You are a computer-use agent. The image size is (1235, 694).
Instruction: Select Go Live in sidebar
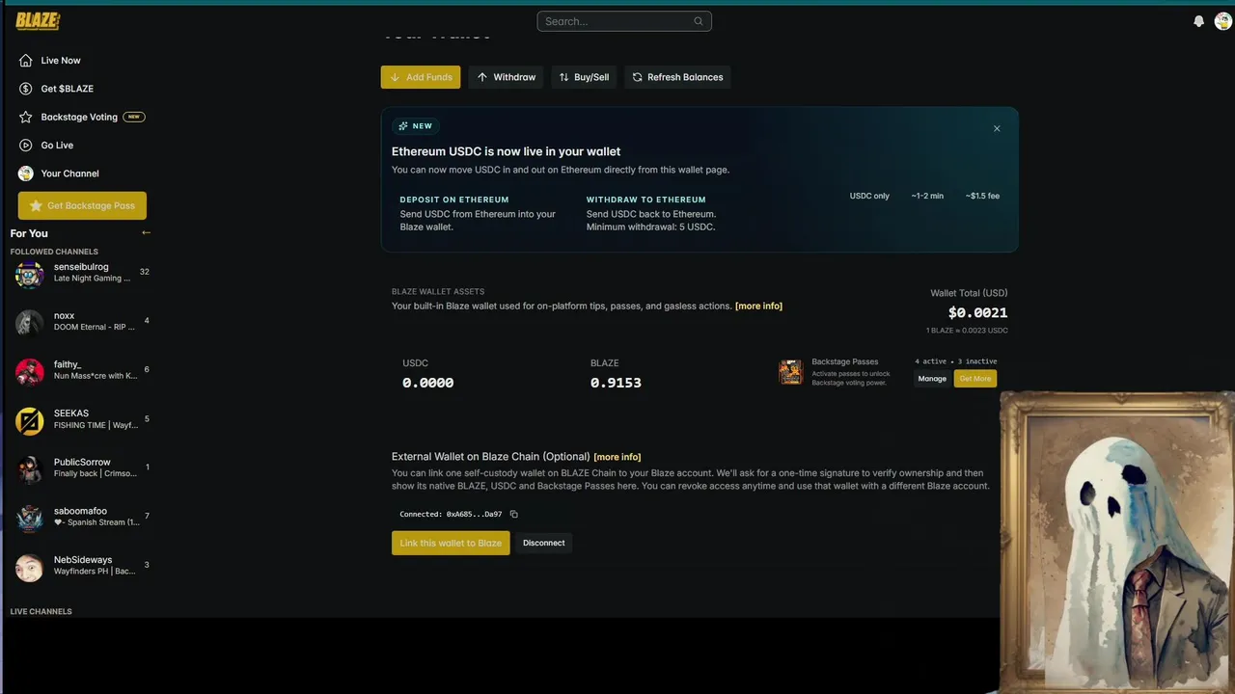57,146
